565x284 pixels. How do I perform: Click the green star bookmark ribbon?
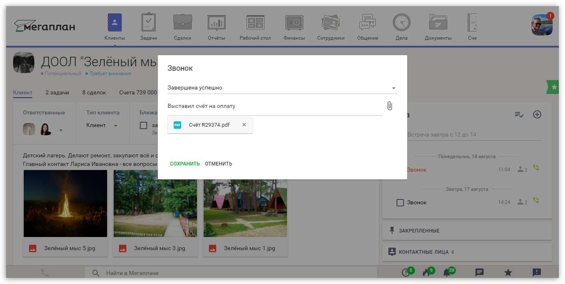pos(553,87)
